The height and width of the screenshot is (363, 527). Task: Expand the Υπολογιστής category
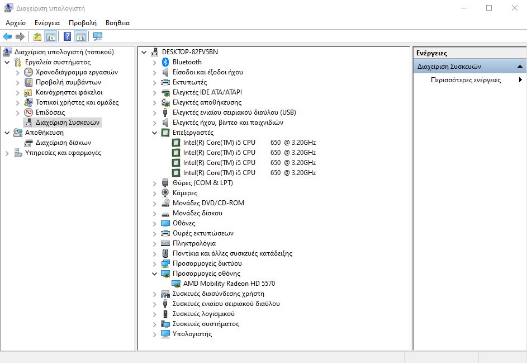click(154, 334)
